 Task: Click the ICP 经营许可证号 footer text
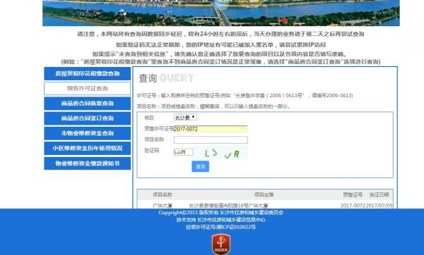[220, 227]
